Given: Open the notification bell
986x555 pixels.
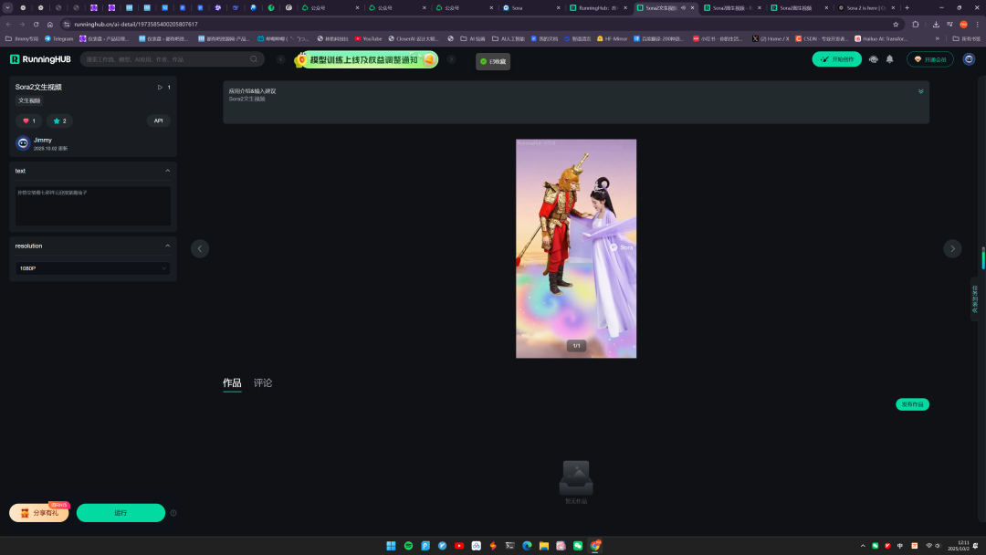Looking at the screenshot, I should pos(890,59).
